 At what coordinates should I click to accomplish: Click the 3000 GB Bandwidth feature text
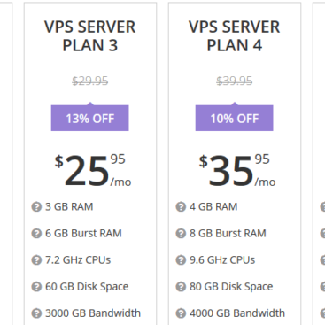click(93, 313)
